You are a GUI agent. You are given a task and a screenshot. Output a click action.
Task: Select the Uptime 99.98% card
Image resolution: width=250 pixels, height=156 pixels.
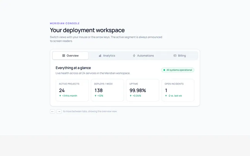tap(143, 90)
